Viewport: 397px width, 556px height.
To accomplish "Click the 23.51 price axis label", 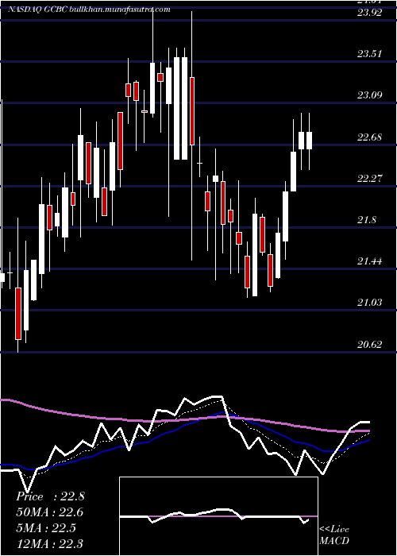I will click(370, 54).
